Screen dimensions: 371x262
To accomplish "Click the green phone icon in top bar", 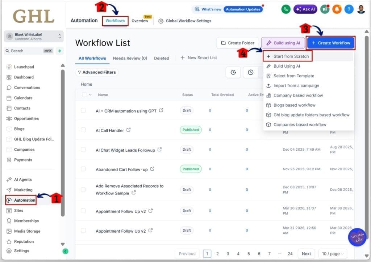I will (286, 9).
